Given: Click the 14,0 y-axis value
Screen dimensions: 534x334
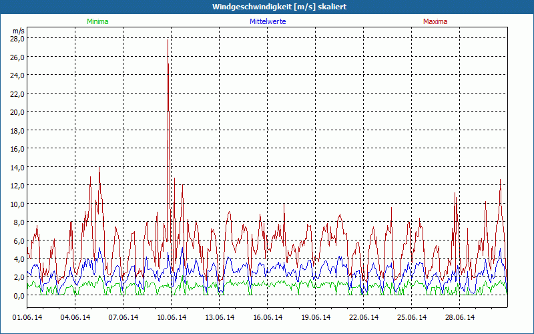Looking at the screenshot, I should 17,167.
